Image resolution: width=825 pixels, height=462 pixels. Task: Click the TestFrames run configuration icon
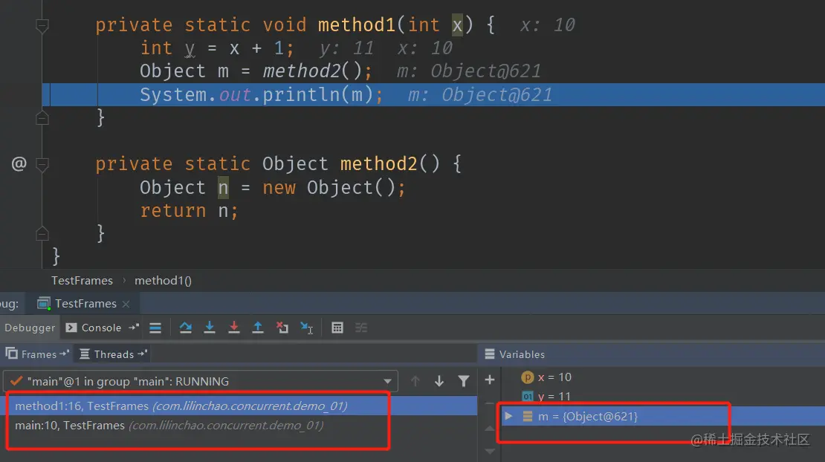coord(44,303)
